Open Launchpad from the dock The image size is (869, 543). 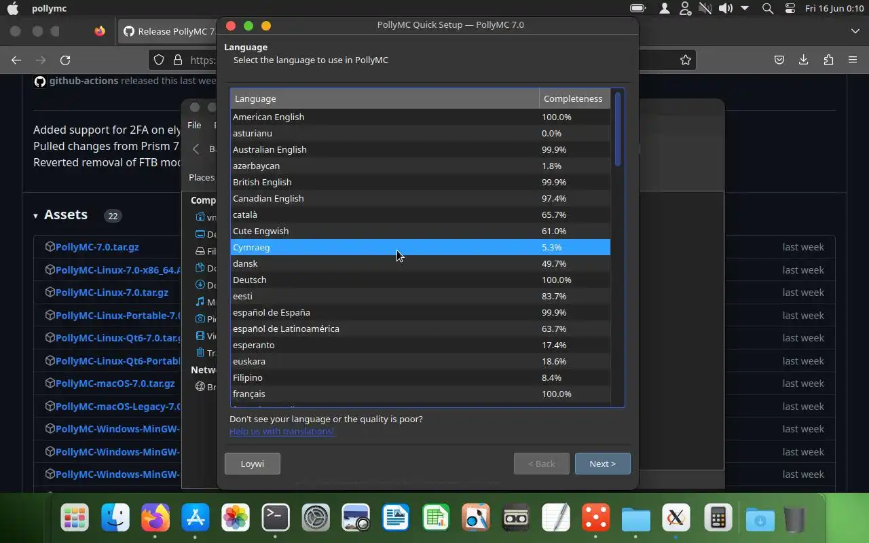75,519
